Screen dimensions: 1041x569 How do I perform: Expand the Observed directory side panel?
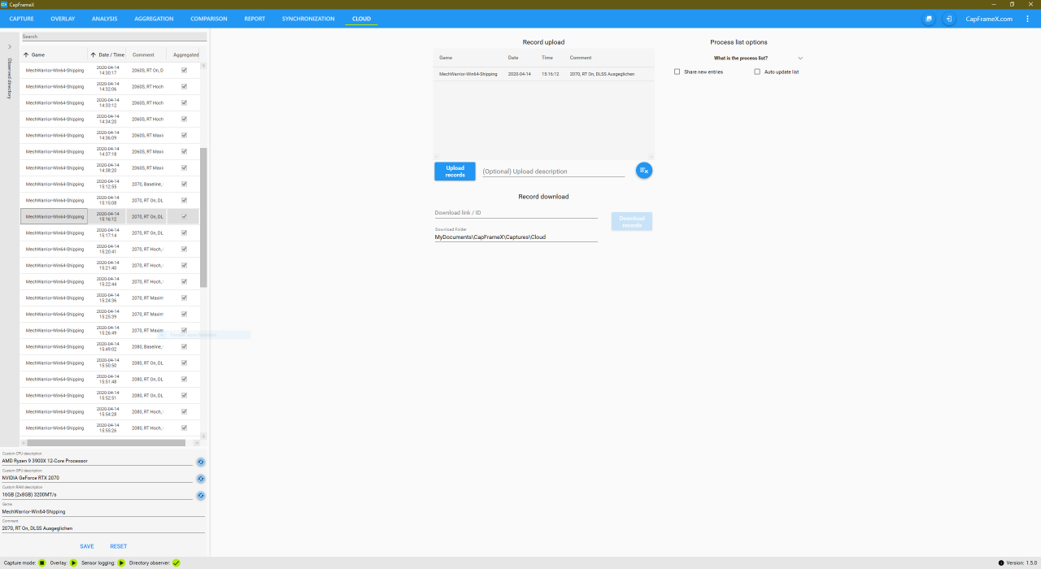pos(10,46)
